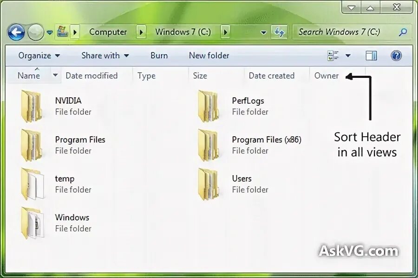The width and height of the screenshot is (418, 278).
Task: Click the magnifier search icon
Action: 403,32
